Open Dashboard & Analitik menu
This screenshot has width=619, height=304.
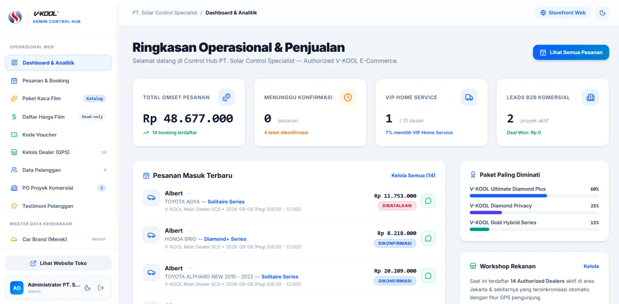click(58, 63)
